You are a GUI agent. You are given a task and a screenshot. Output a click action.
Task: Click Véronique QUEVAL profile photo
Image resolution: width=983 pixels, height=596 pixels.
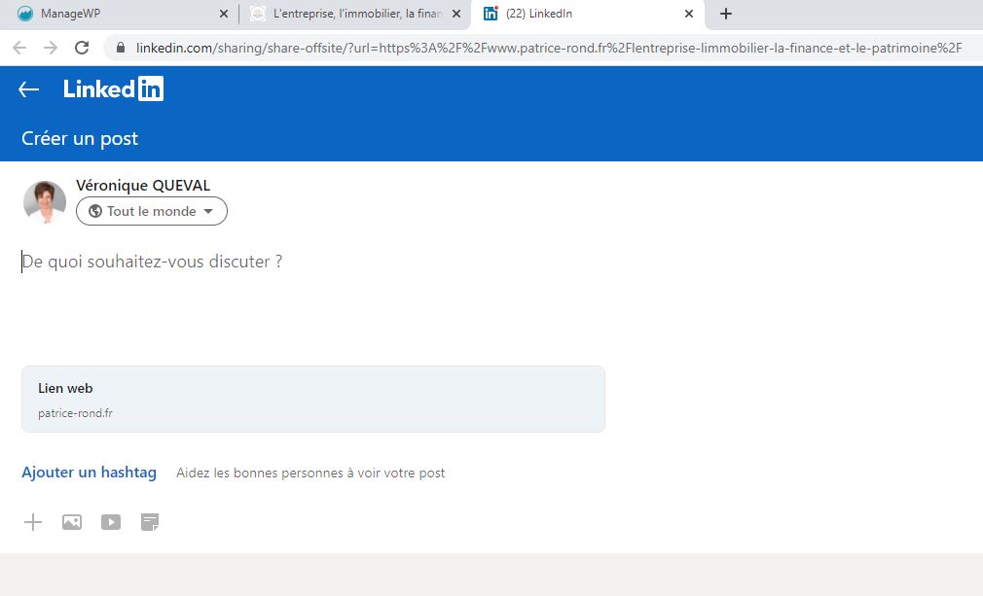click(45, 202)
